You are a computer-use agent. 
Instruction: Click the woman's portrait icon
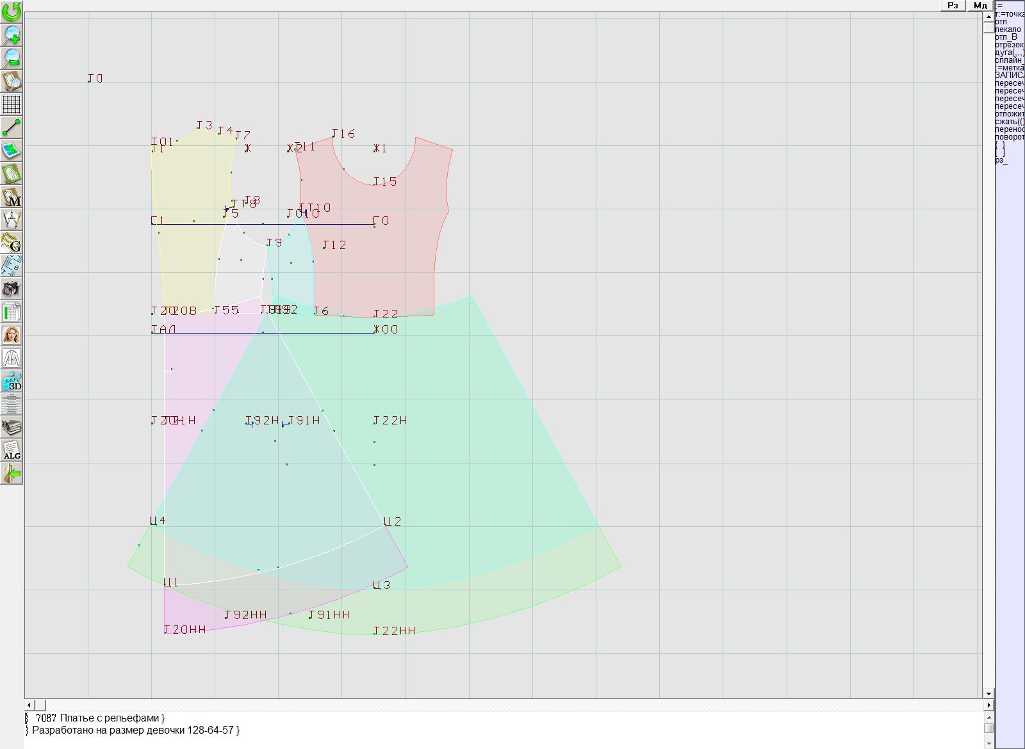click(12, 335)
